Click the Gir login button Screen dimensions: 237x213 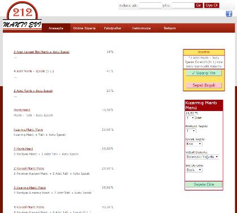pos(199,6)
